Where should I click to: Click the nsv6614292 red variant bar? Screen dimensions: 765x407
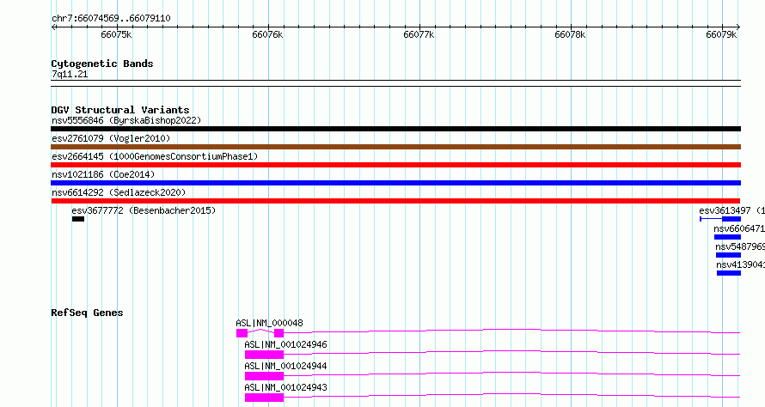[395, 201]
